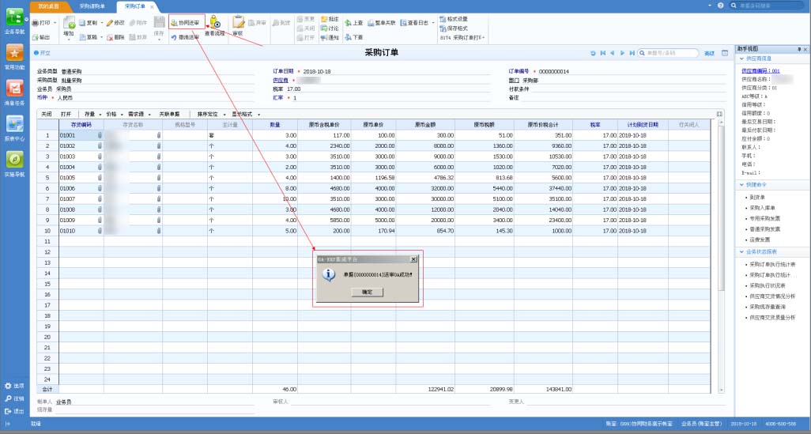Open the 业务导航 sidebar icon
The width and height of the screenshot is (811, 434).
[x=14, y=17]
